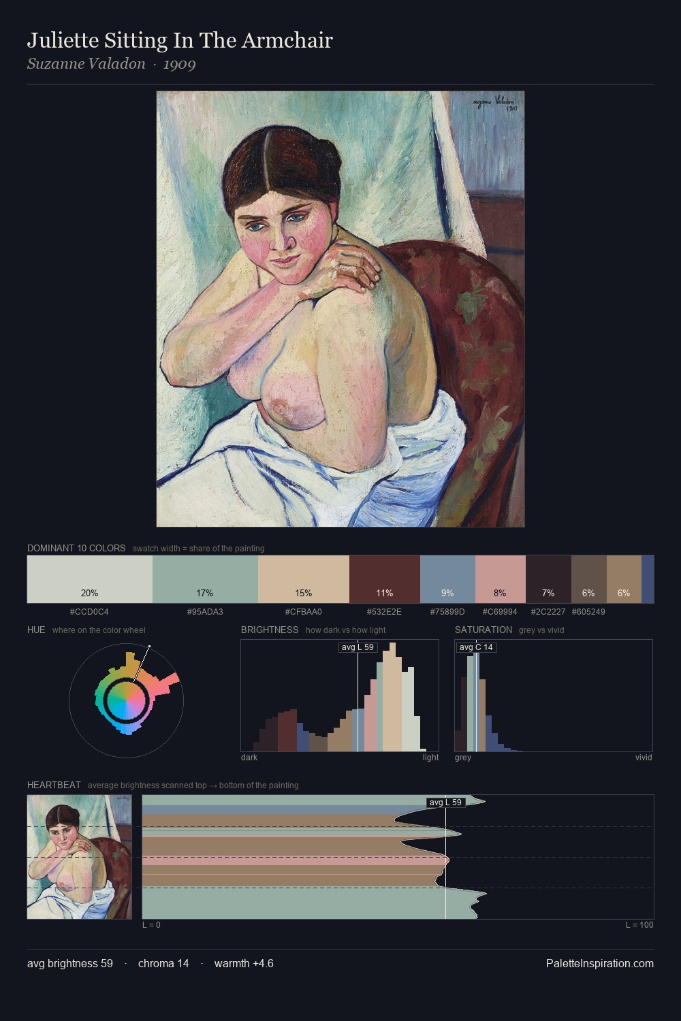Viewport: 681px width, 1021px height.
Task: Click the avg L 59 marker in heartbeat chart
Action: tap(446, 803)
